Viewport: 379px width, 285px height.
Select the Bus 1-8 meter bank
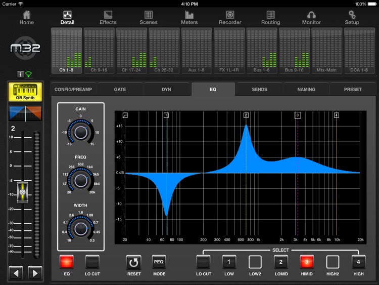point(262,51)
